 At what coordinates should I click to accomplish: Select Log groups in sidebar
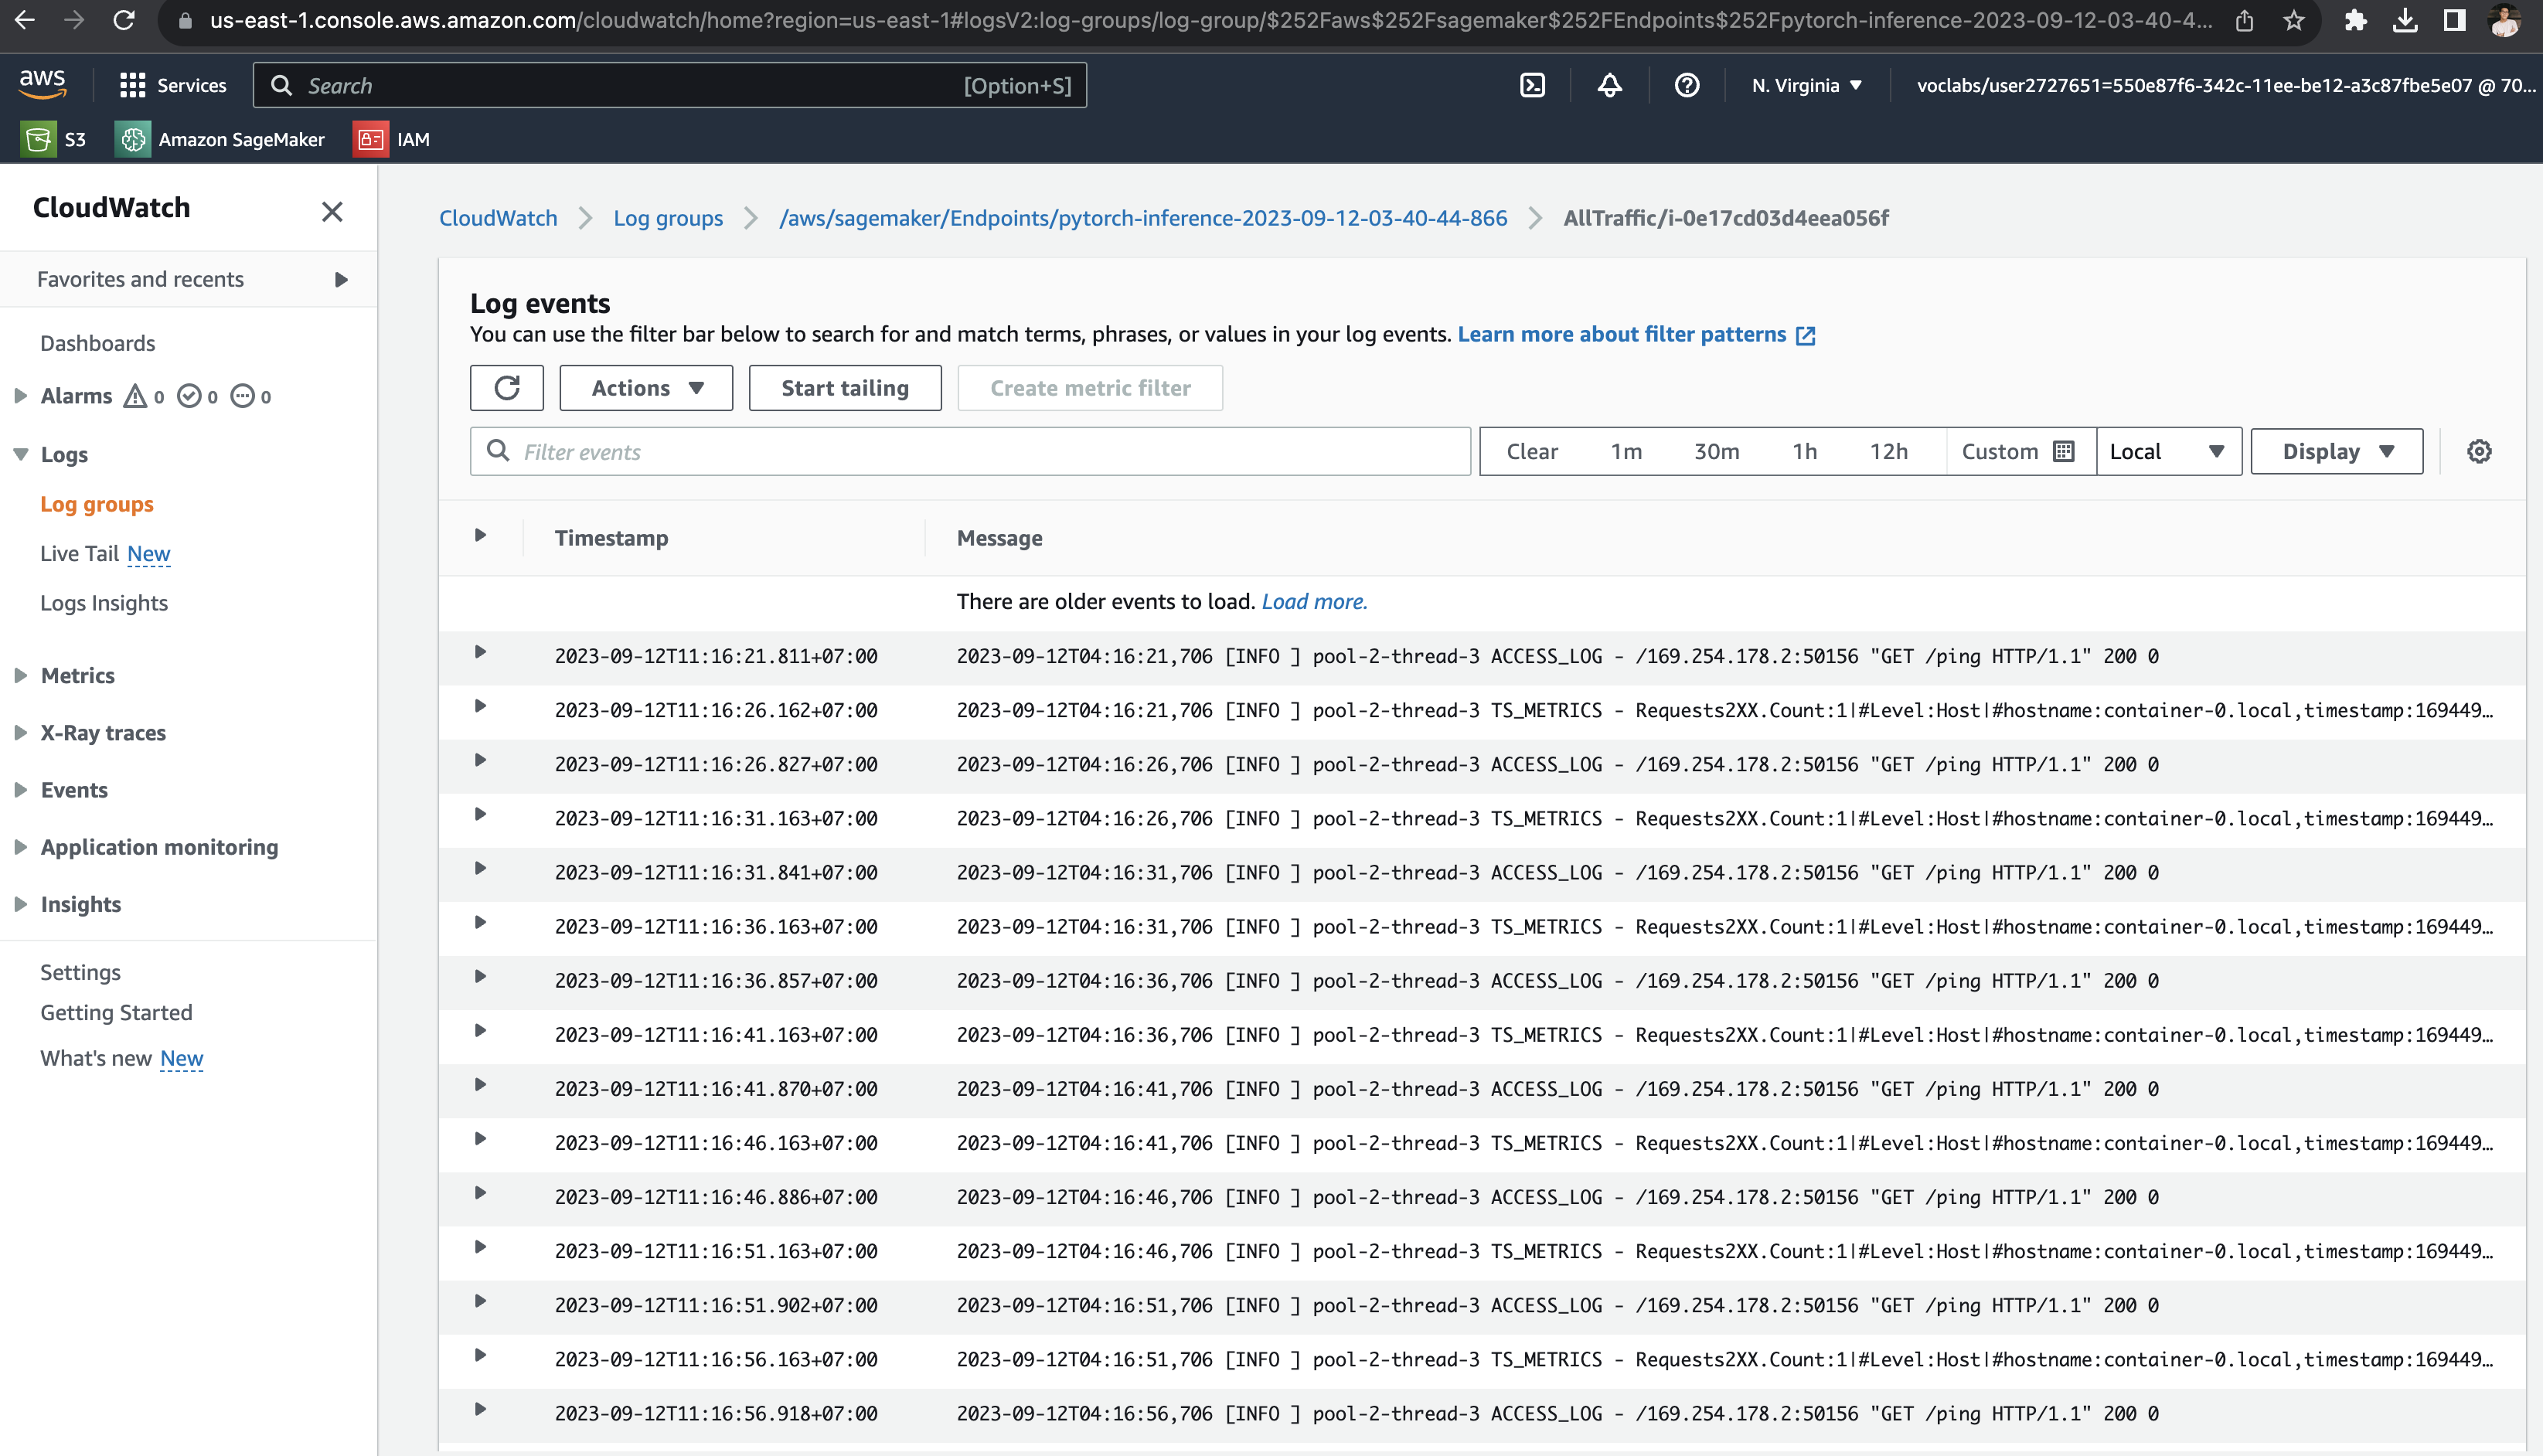click(x=97, y=504)
